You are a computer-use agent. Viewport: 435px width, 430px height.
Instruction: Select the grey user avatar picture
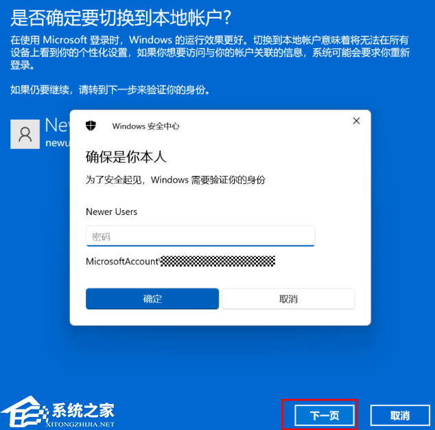click(x=25, y=134)
